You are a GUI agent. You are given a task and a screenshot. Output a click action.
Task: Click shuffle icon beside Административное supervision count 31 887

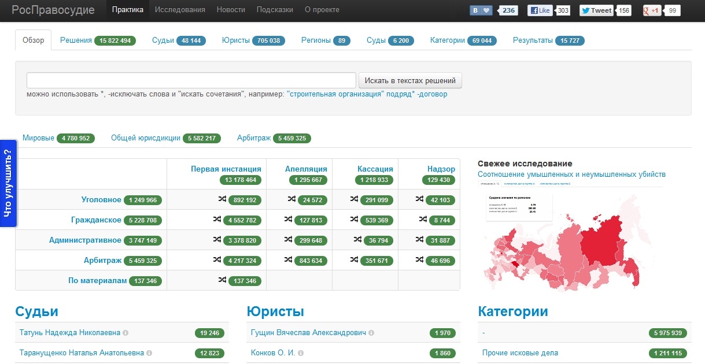[420, 240]
